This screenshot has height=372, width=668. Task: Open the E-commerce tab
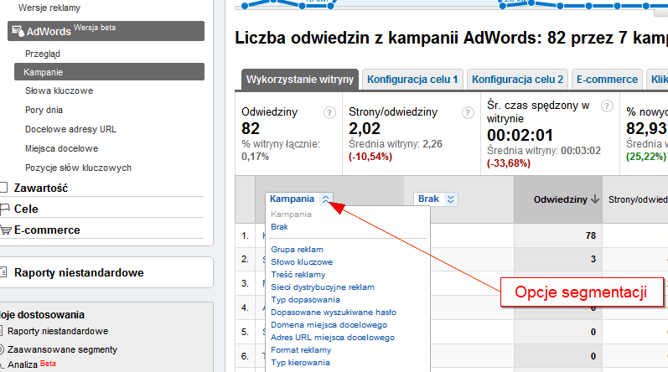click(607, 80)
